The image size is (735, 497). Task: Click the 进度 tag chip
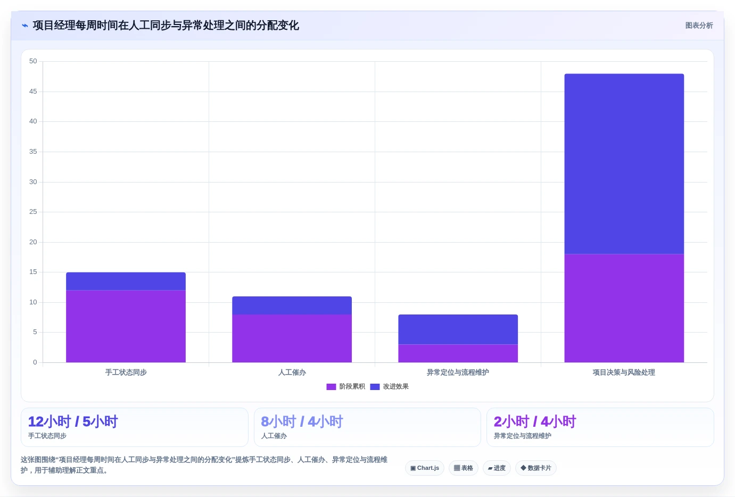[497, 468]
